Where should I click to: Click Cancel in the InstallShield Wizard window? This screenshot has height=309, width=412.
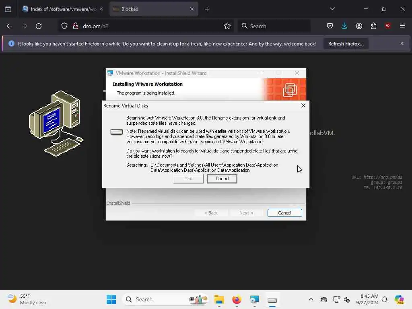tap(284, 213)
